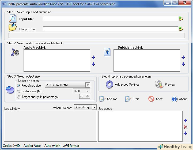Move audio track up with arrow
193x150 pixels.
[93, 57]
